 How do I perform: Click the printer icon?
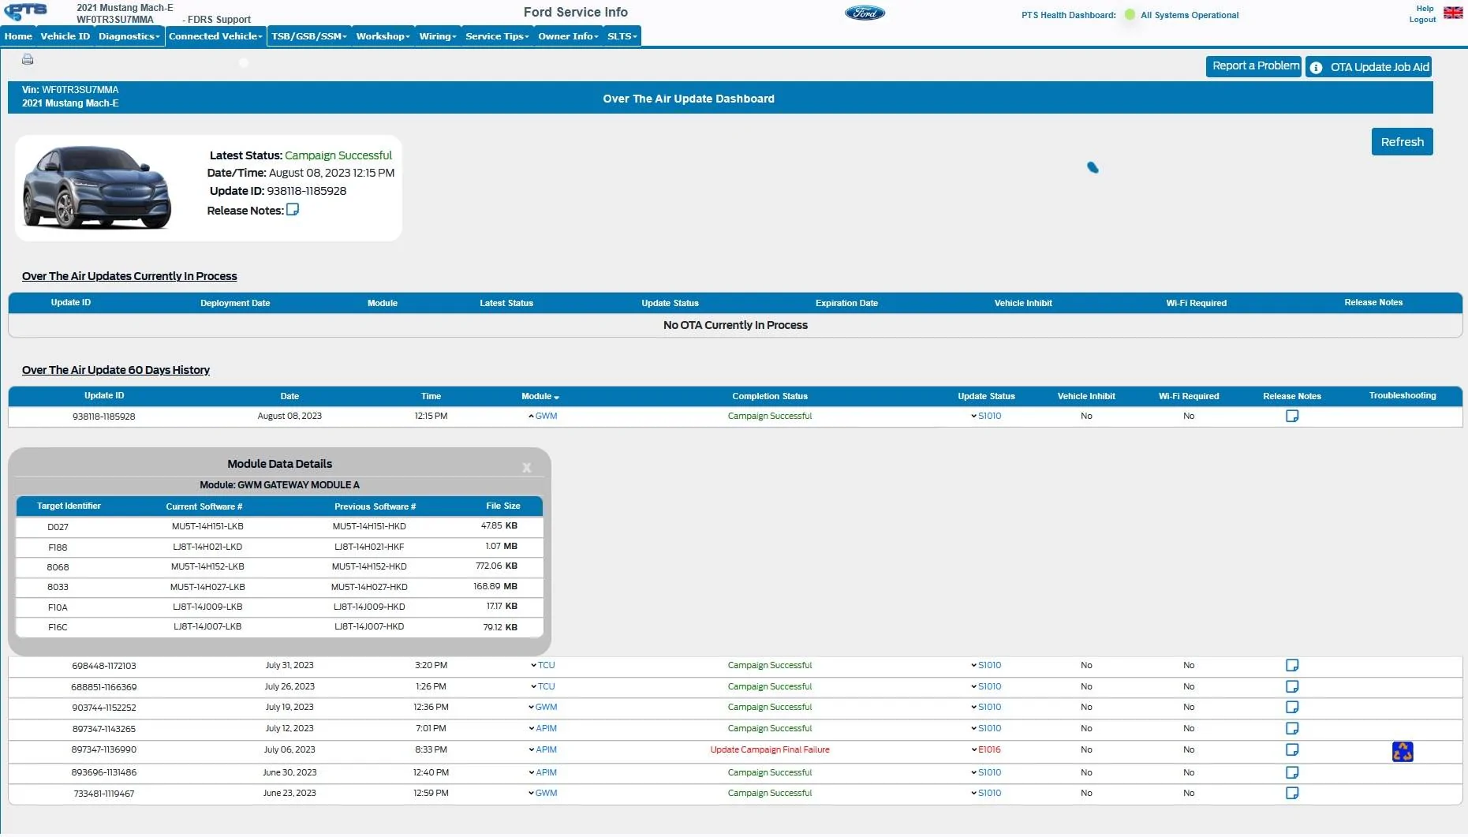pos(28,59)
